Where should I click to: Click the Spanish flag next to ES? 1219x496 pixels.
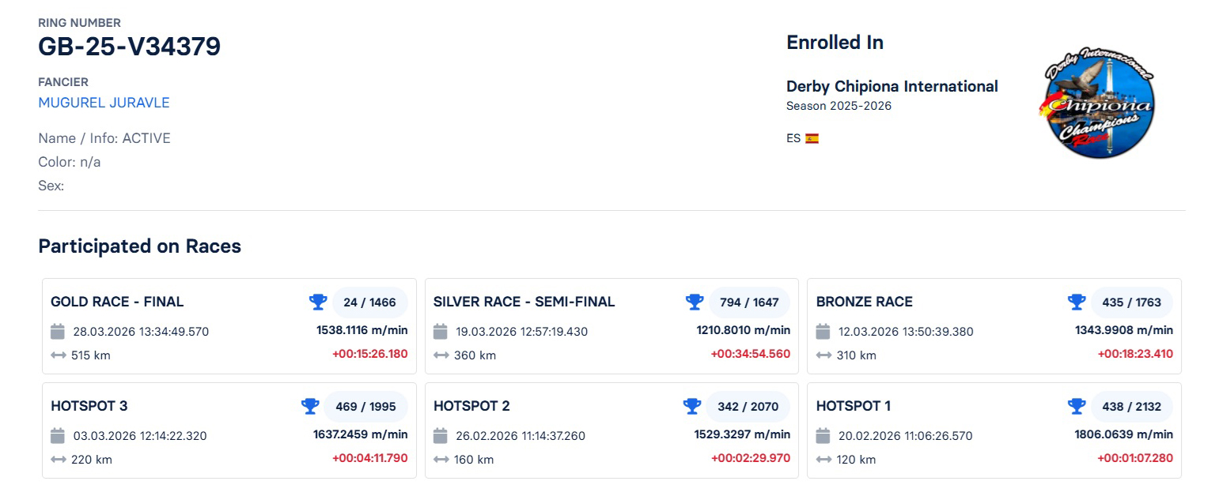pos(812,137)
